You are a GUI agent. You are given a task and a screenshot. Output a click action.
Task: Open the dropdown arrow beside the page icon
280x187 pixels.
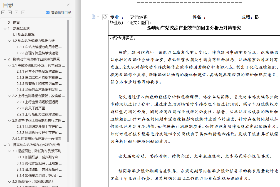click(x=98, y=17)
